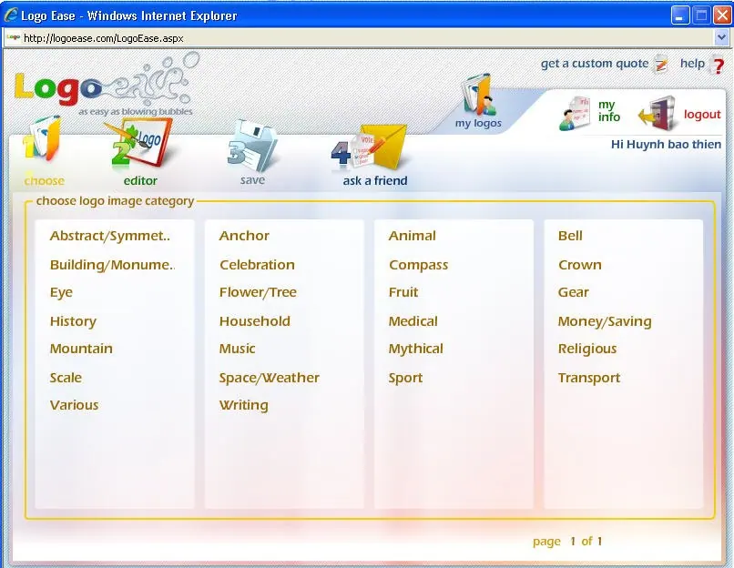Expand the address bar dropdown arrow
Screen dimensions: 734x568
pyautogui.click(x=721, y=37)
